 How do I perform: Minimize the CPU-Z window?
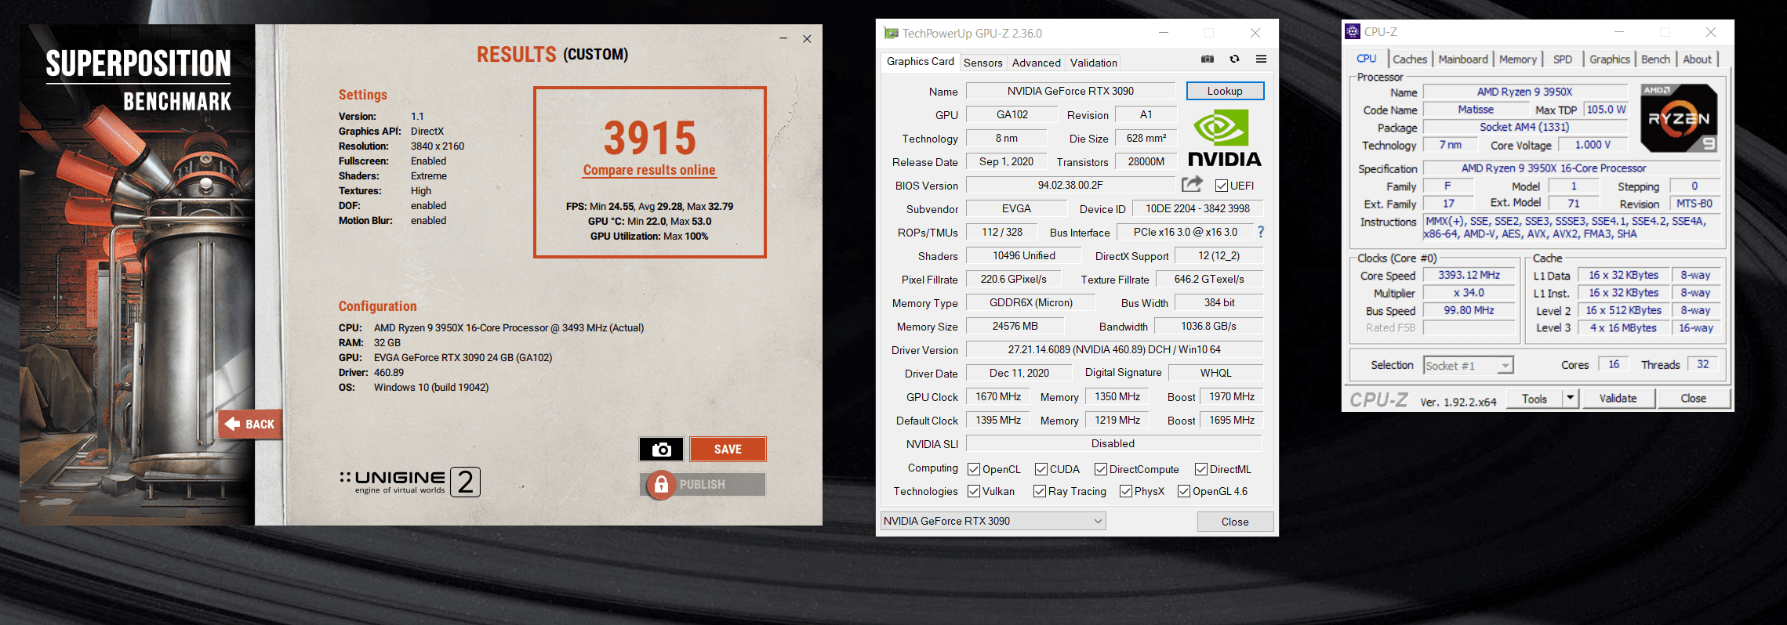click(x=1618, y=31)
